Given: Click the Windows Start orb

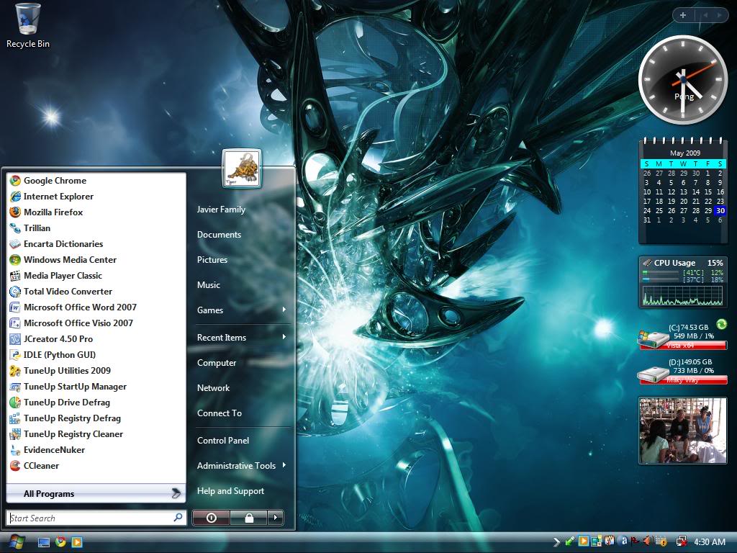Looking at the screenshot, I should point(15,541).
